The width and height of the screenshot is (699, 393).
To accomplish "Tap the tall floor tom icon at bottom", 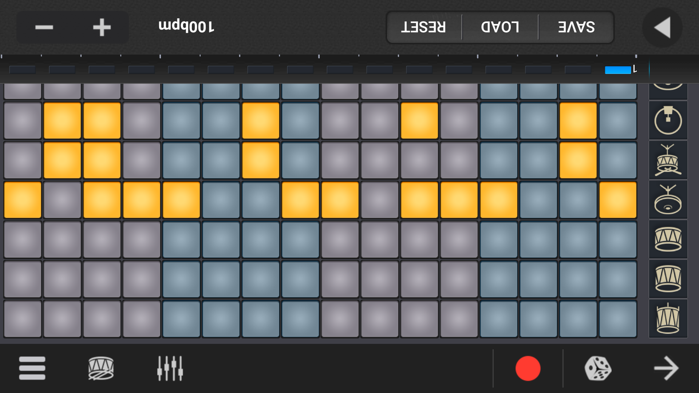I will (x=668, y=319).
